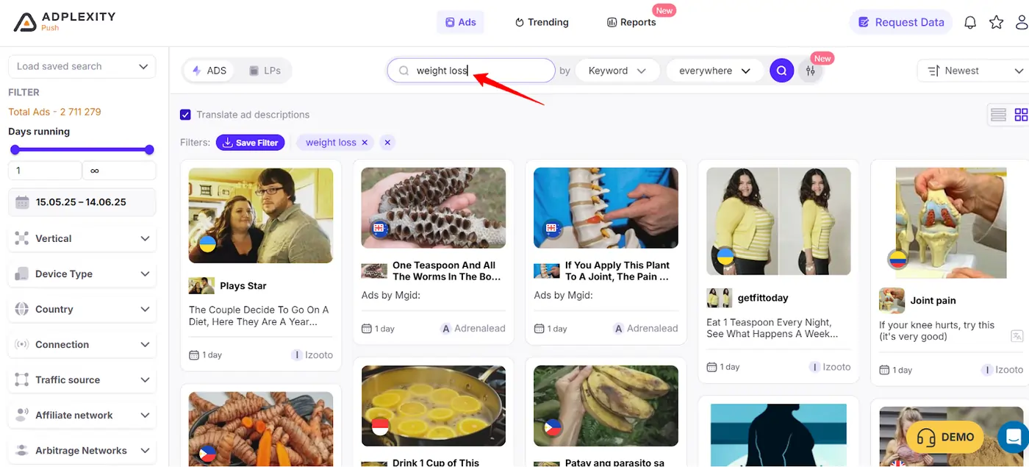
Task: Click the Izooto network on Plays Star card
Action: coord(313,354)
